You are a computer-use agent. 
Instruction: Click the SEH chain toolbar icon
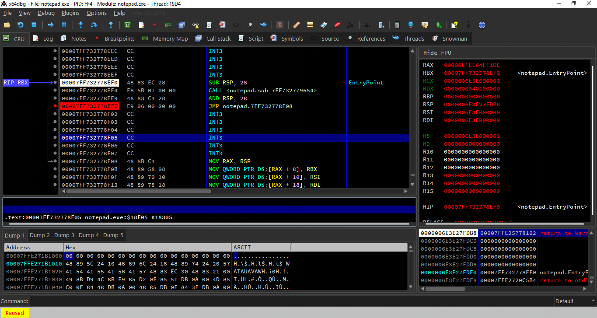pyautogui.click(x=196, y=25)
